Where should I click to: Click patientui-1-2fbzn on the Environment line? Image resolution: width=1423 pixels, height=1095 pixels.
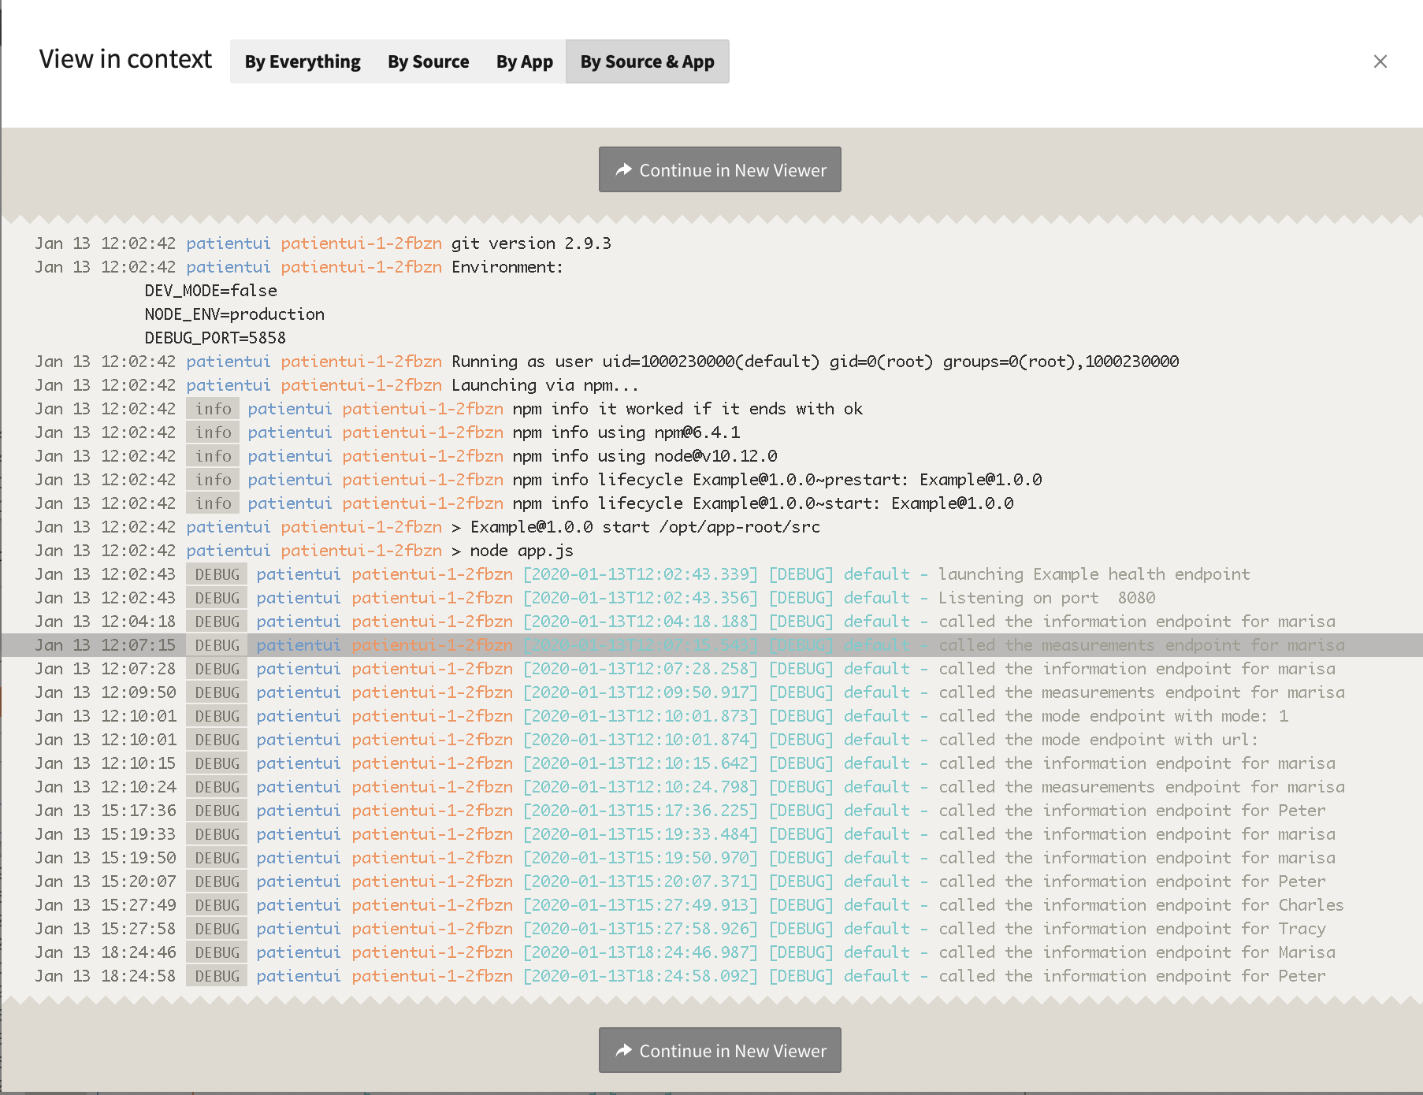point(361,267)
